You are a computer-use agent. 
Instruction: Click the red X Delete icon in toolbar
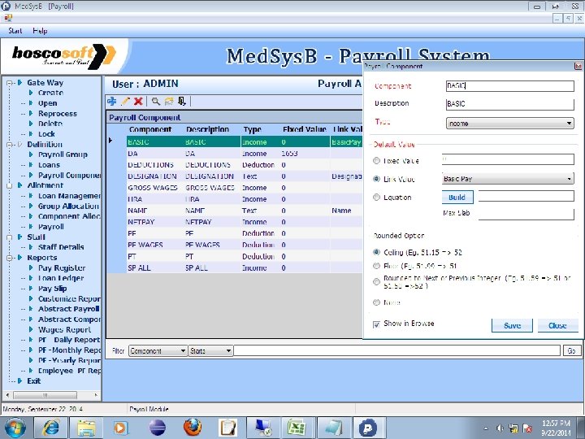(138, 101)
